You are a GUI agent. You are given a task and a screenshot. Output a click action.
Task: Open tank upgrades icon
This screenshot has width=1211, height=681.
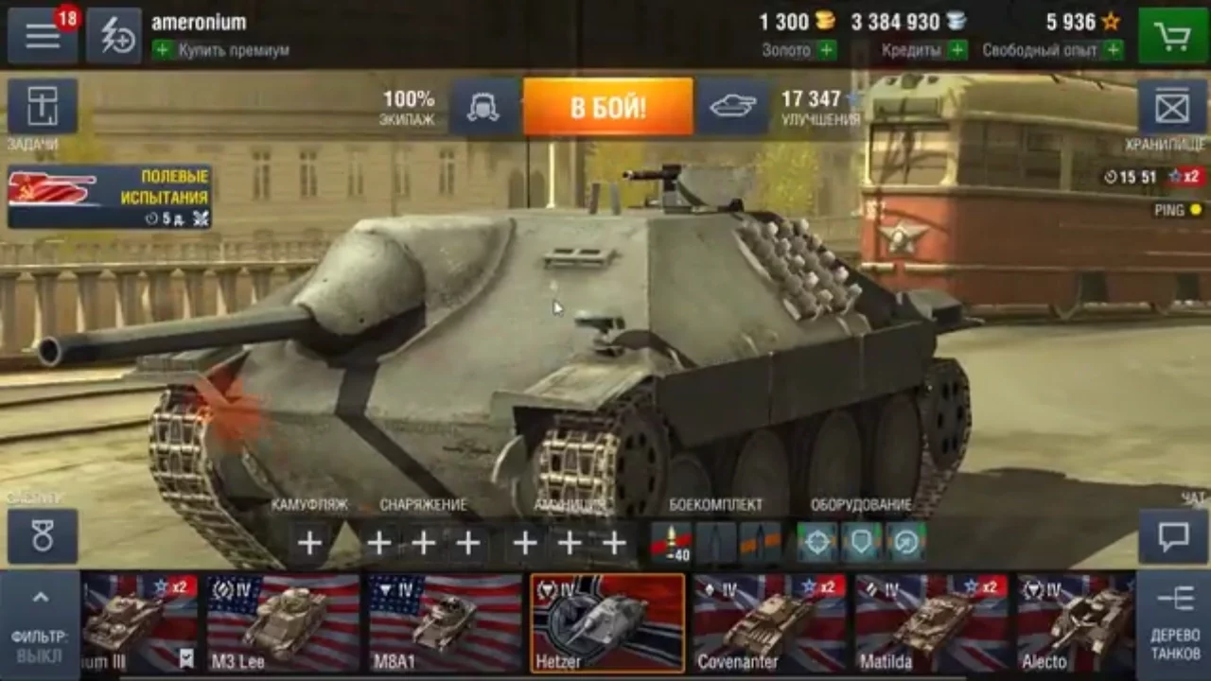click(732, 107)
